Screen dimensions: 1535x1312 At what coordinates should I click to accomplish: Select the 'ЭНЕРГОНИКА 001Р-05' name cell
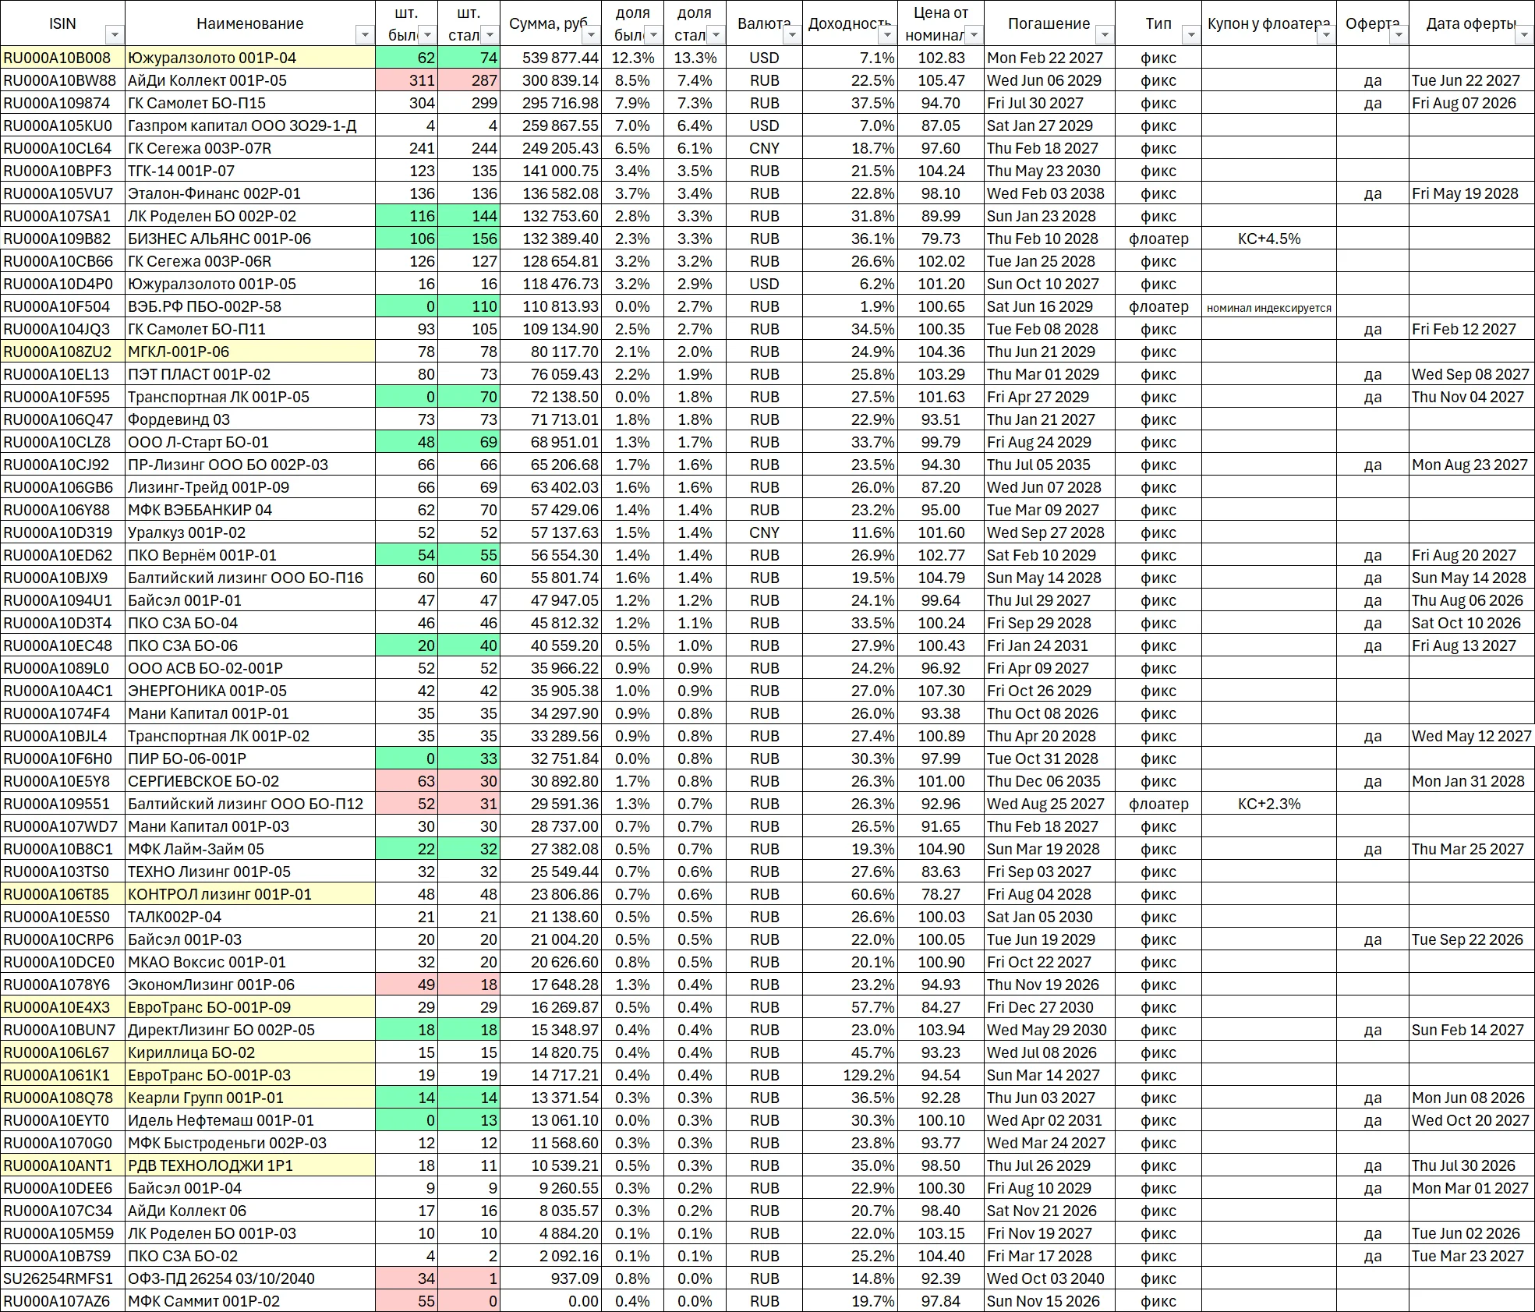(250, 691)
